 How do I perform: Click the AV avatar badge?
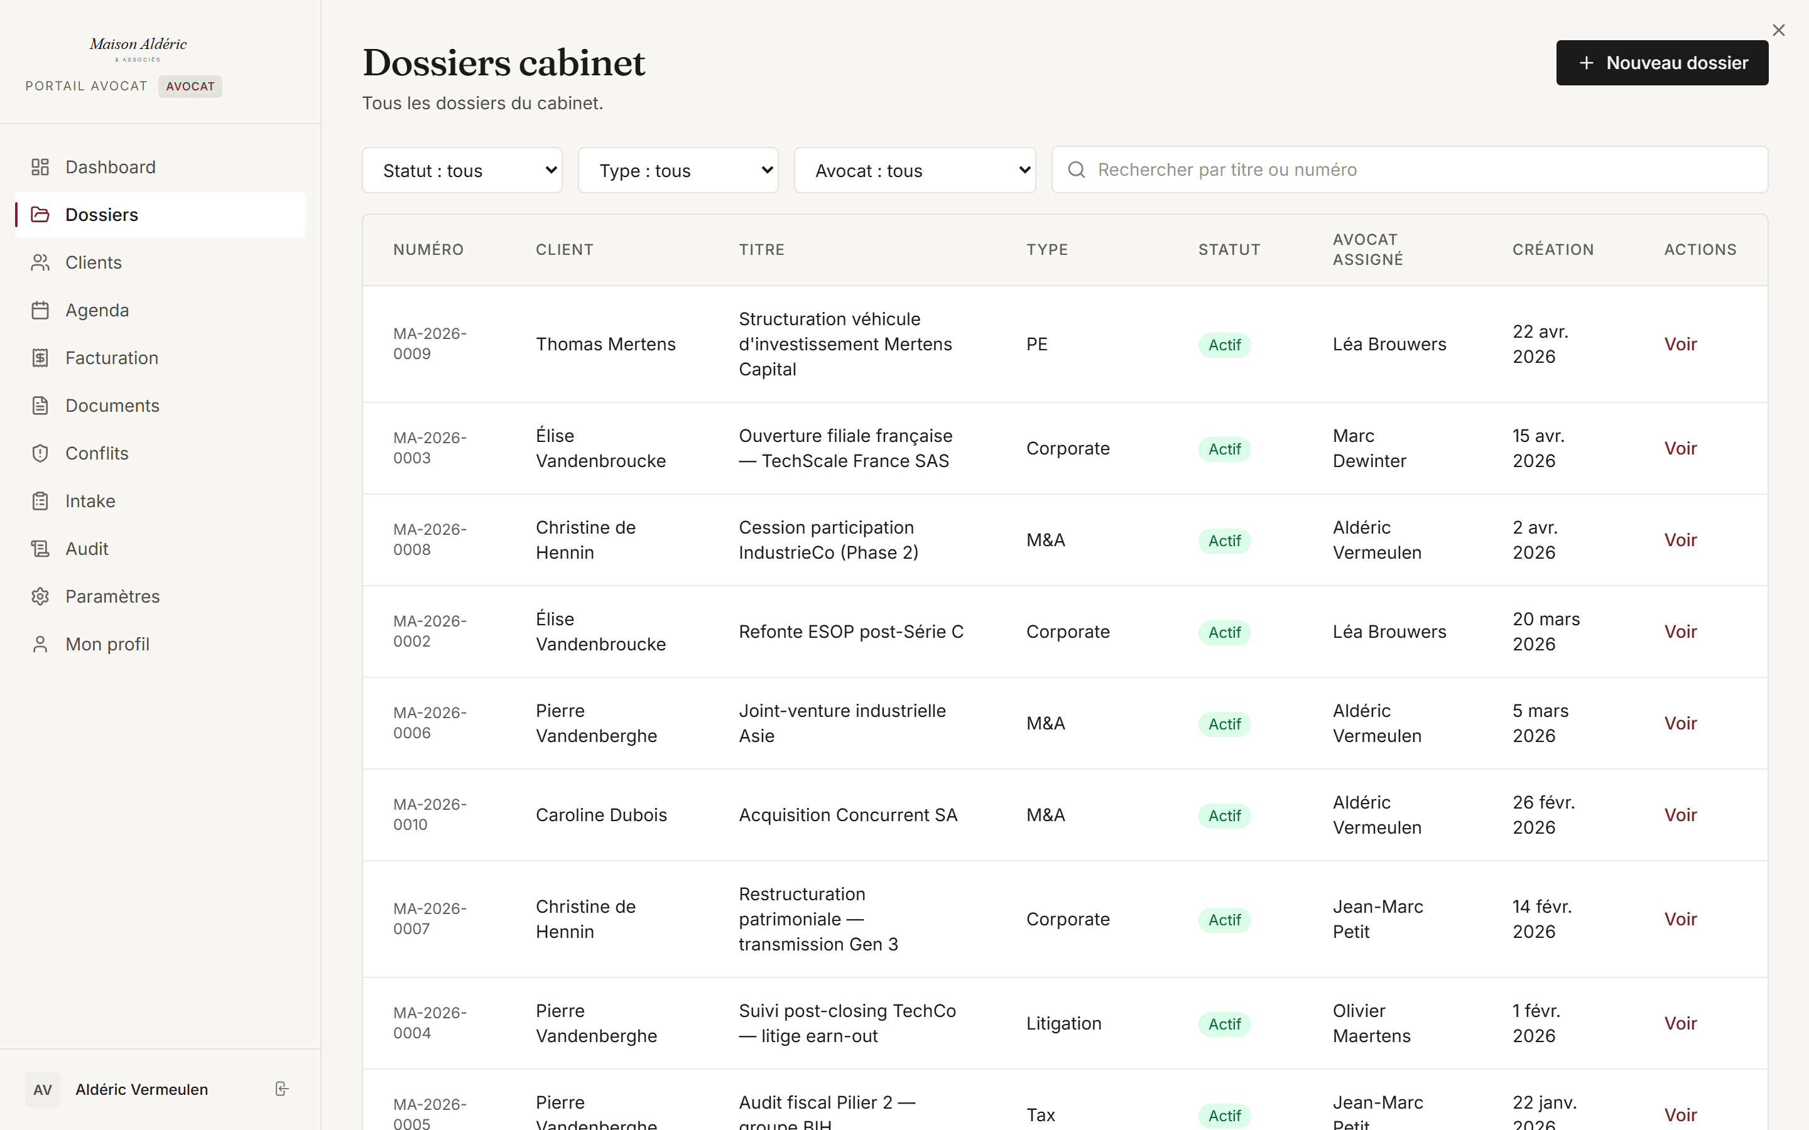pyautogui.click(x=43, y=1090)
